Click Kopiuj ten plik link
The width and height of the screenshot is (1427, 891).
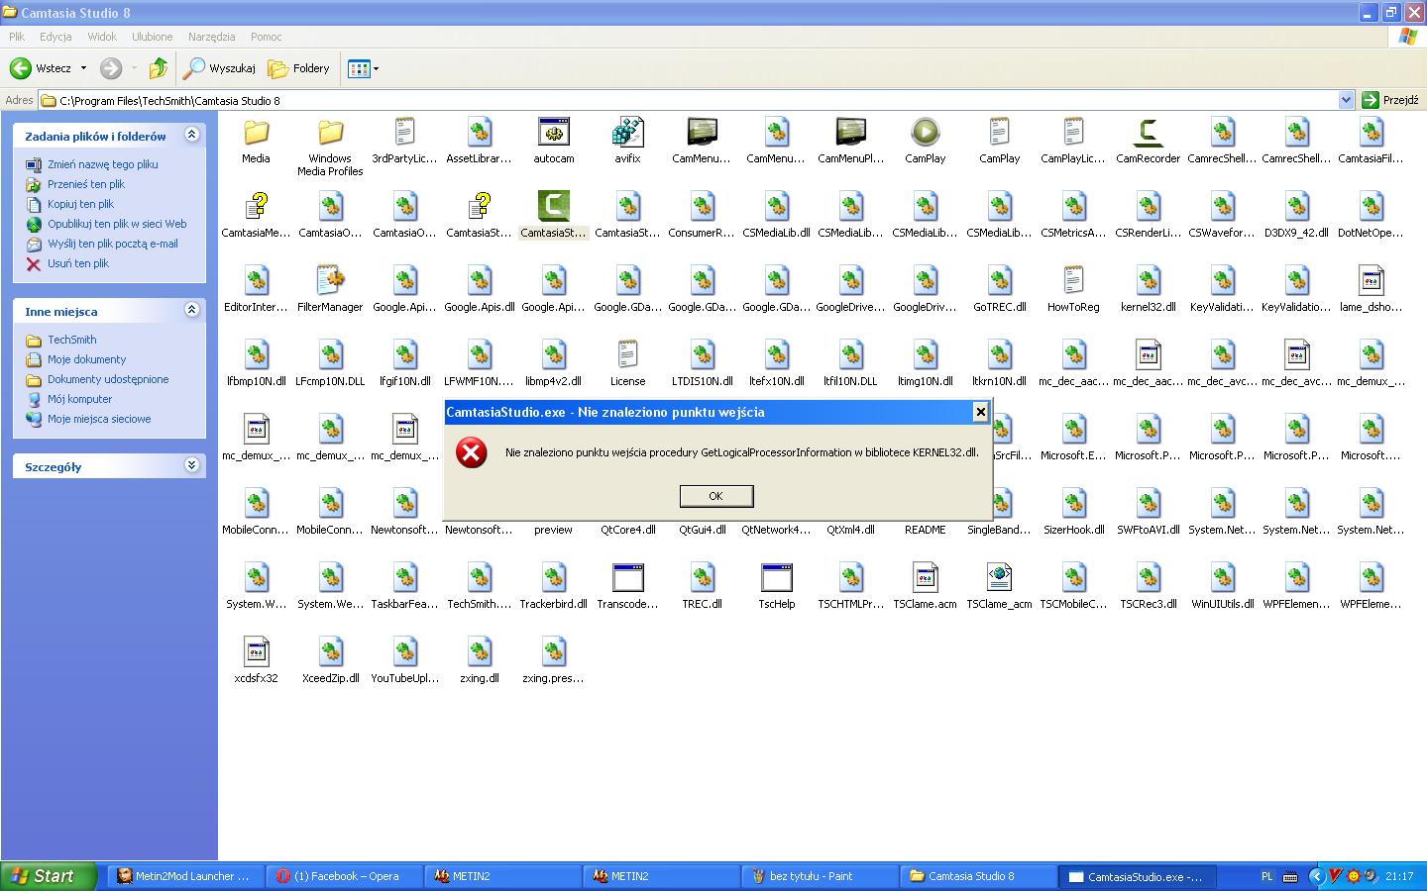[81, 204]
